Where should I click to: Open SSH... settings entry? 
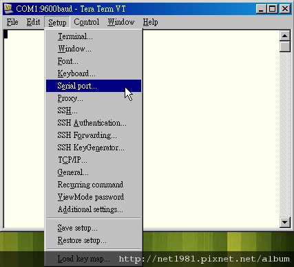point(94,111)
